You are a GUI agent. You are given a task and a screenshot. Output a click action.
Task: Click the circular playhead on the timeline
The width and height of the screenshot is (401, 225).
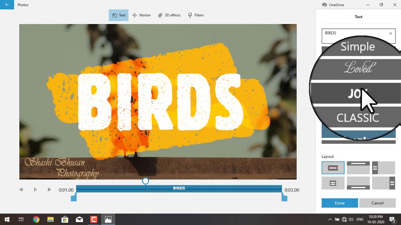tap(145, 181)
